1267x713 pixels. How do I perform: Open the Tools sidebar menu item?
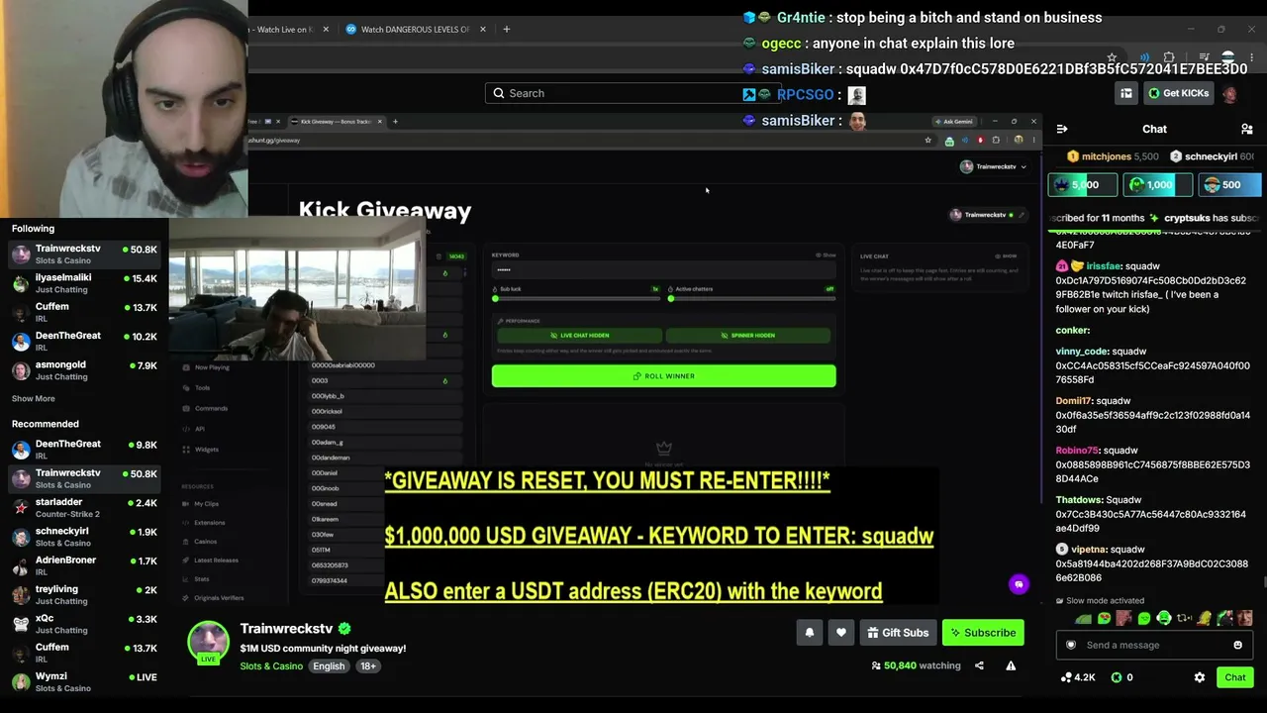202,388
